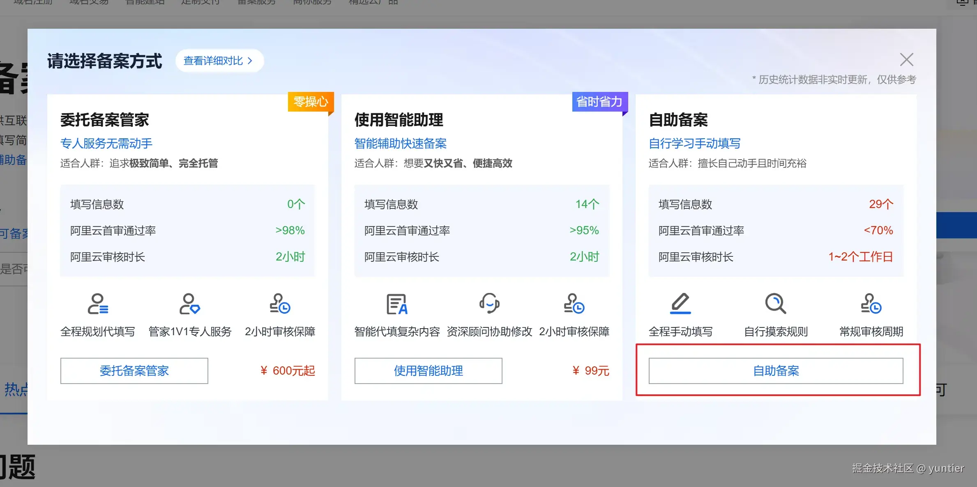Click the 自行摸索规则 magnifier icon
This screenshot has height=487, width=977.
(775, 304)
